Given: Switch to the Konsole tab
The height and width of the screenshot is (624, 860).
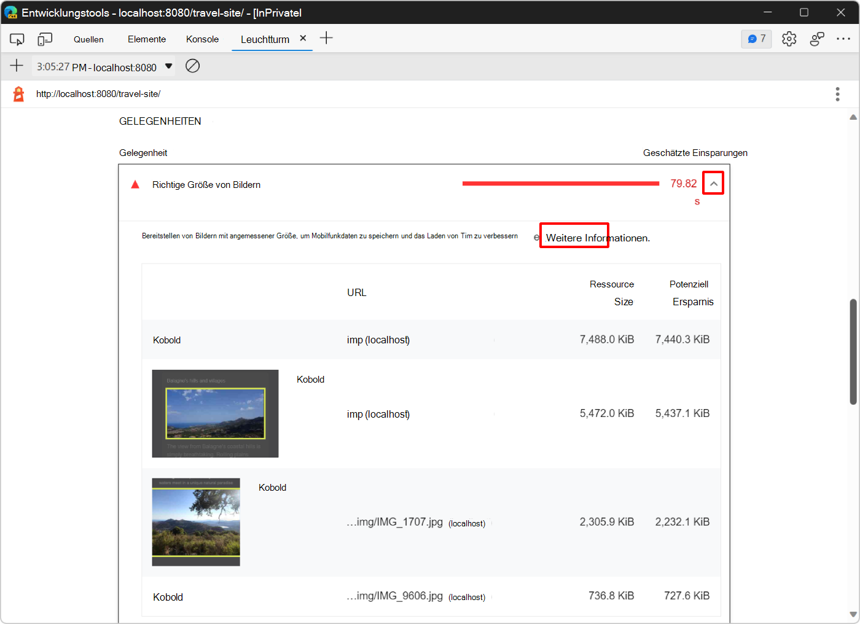Looking at the screenshot, I should [x=202, y=38].
